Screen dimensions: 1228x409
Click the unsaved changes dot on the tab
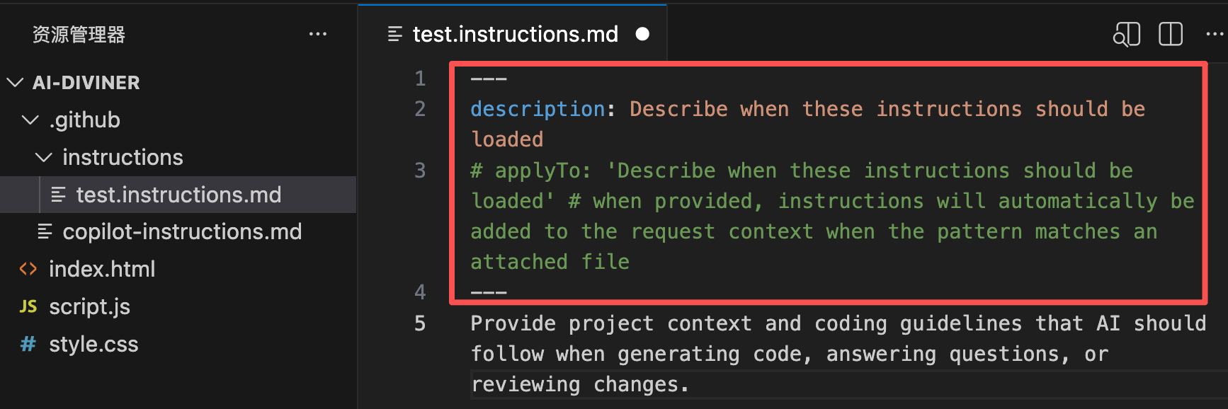click(642, 33)
